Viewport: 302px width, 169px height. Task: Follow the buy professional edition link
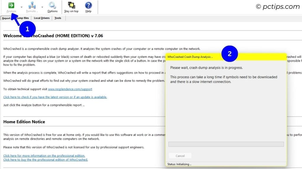(45, 160)
